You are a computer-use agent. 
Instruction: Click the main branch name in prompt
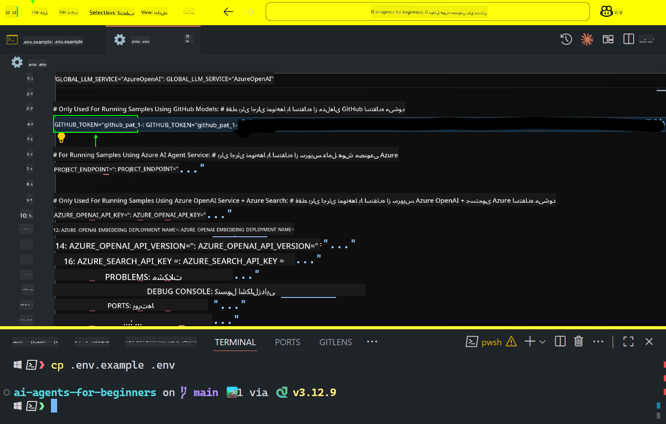pyautogui.click(x=206, y=393)
